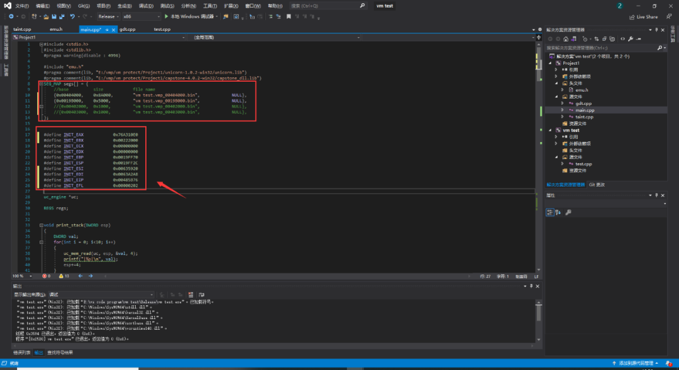Screen dimensions: 679x370
Task: Click the undo arrow in the toolbar
Action: click(x=72, y=16)
